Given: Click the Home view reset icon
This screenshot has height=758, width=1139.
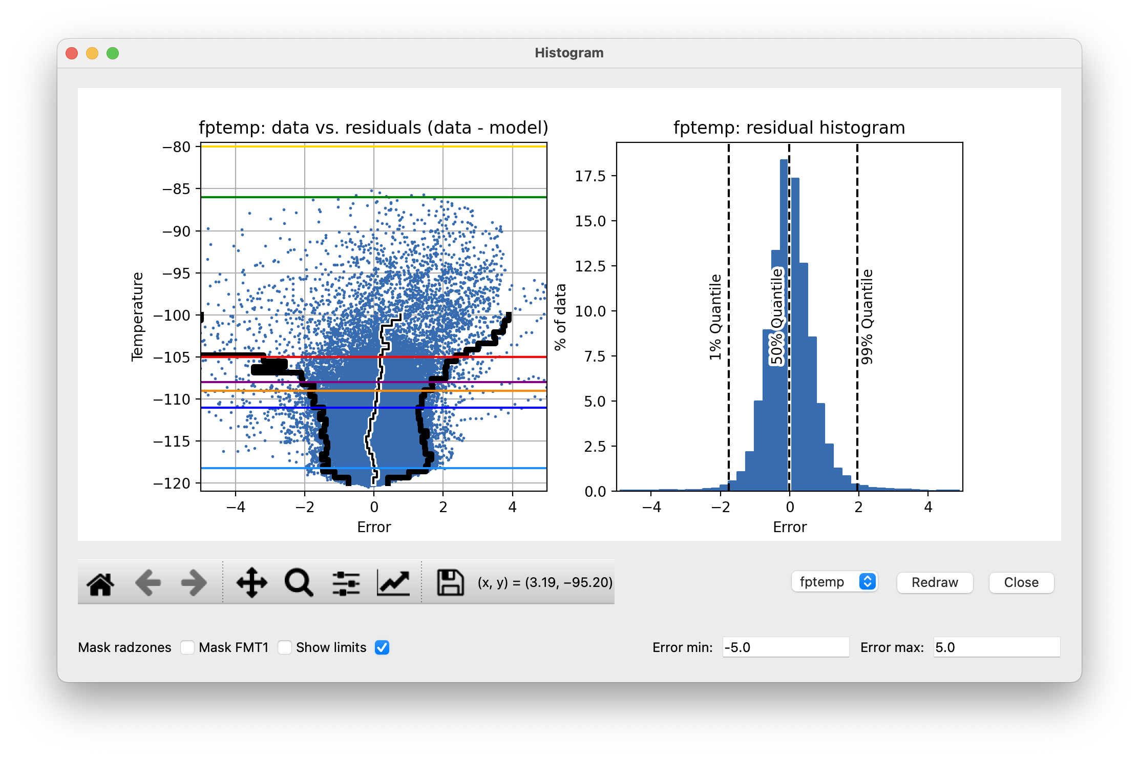Looking at the screenshot, I should [100, 582].
